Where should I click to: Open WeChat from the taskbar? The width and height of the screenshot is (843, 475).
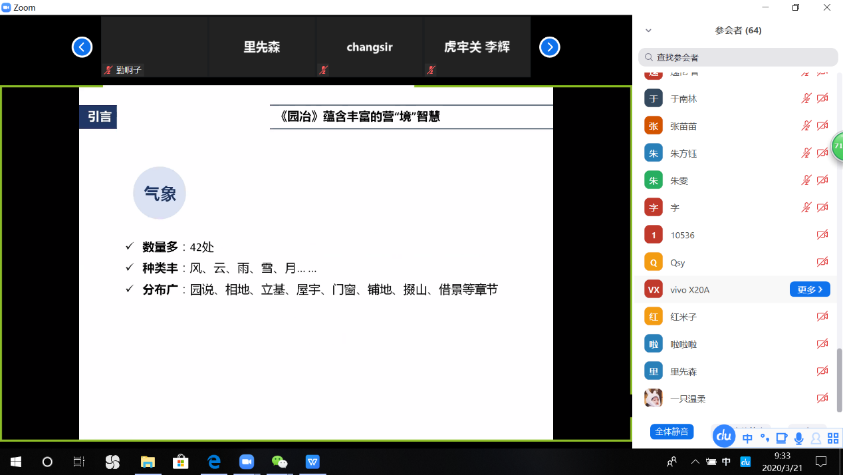[x=280, y=462]
